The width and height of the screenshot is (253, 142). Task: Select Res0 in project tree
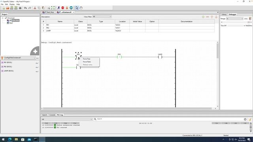click(x=11, y=23)
